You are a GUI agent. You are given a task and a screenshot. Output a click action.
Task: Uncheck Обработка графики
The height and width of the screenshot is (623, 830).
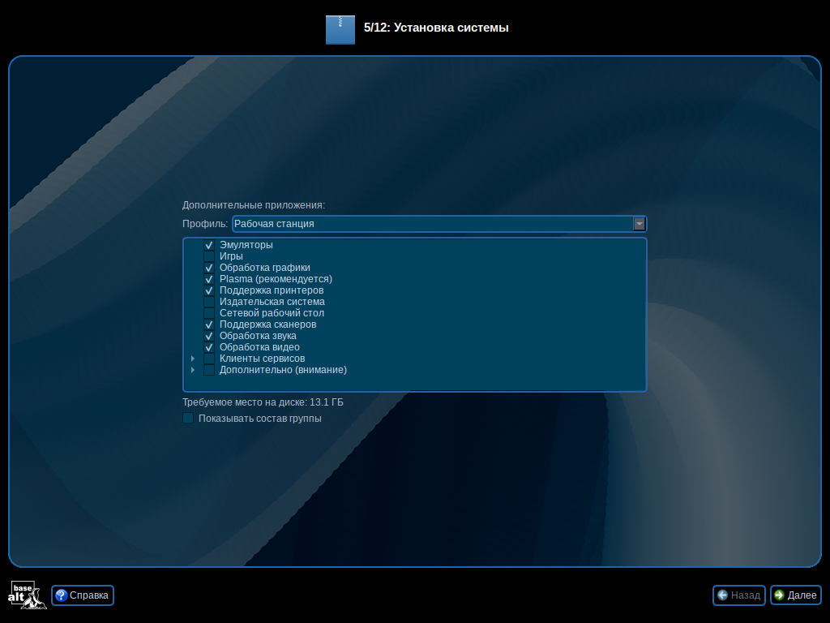point(209,267)
